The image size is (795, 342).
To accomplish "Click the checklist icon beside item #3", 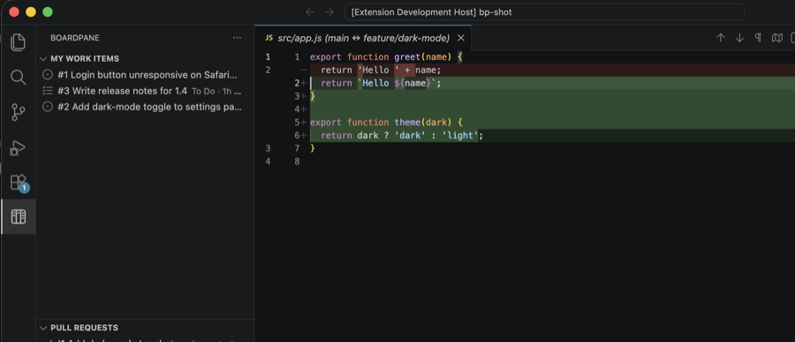I will coord(48,91).
